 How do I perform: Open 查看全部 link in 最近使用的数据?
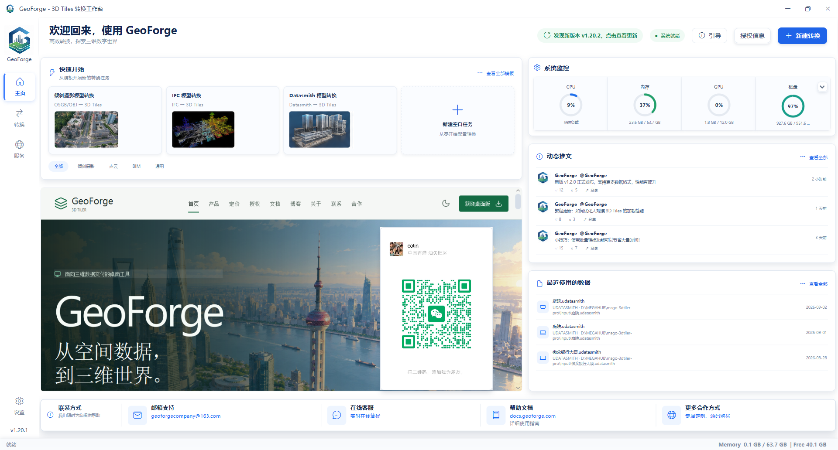[x=818, y=284]
